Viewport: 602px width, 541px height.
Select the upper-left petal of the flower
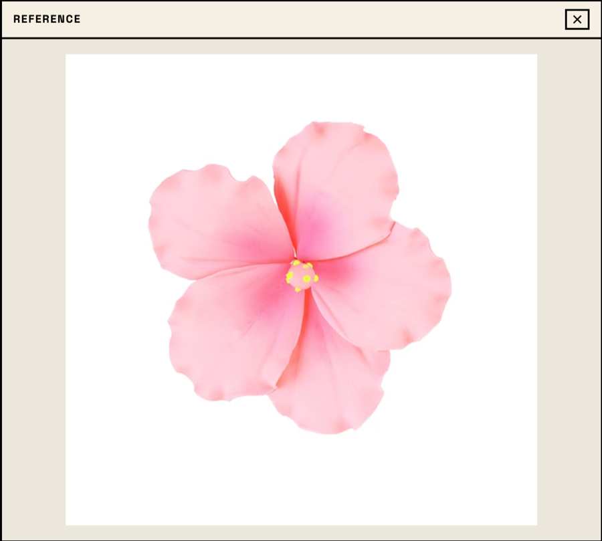(207, 221)
